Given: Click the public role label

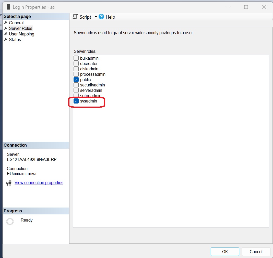Looking at the screenshot, I should [85, 80].
